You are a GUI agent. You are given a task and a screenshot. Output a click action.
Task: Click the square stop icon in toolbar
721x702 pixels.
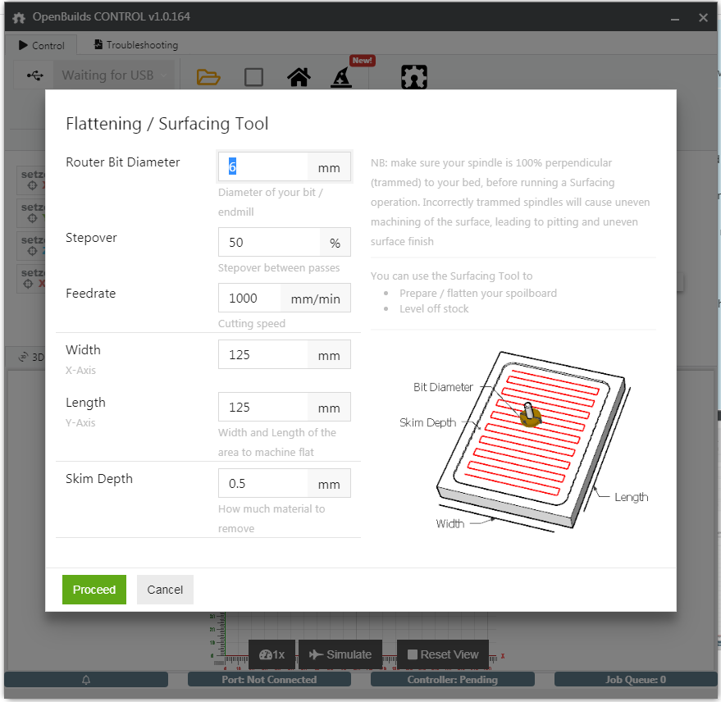click(x=254, y=77)
